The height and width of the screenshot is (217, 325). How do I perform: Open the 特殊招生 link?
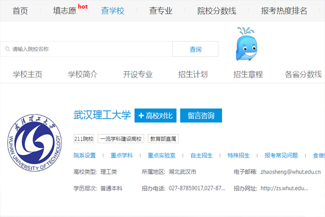[x=238, y=155]
